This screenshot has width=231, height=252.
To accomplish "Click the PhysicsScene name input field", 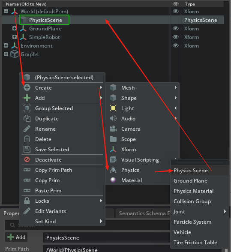I will point(106,237).
